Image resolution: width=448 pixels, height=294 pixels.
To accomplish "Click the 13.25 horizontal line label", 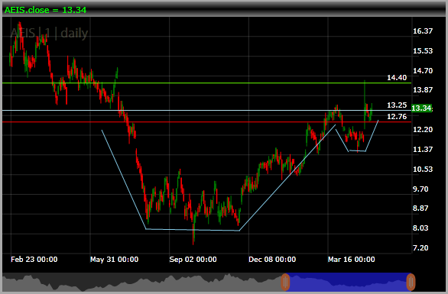I will coord(397,105).
